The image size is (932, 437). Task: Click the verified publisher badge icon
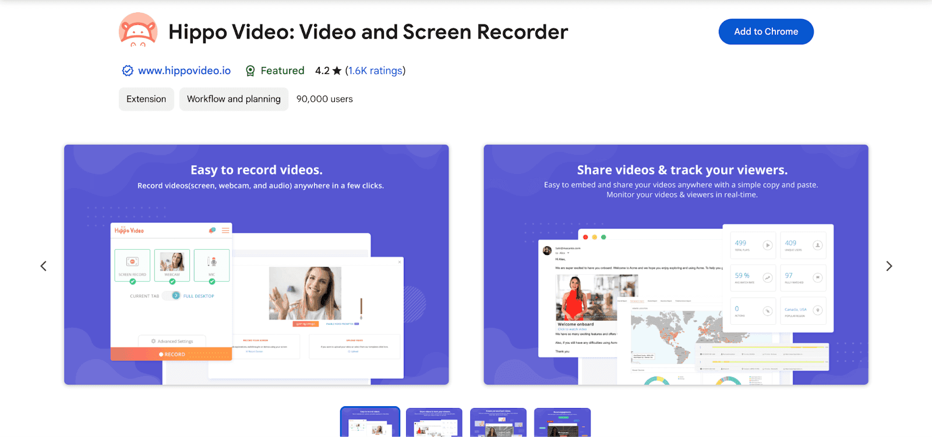click(x=128, y=70)
